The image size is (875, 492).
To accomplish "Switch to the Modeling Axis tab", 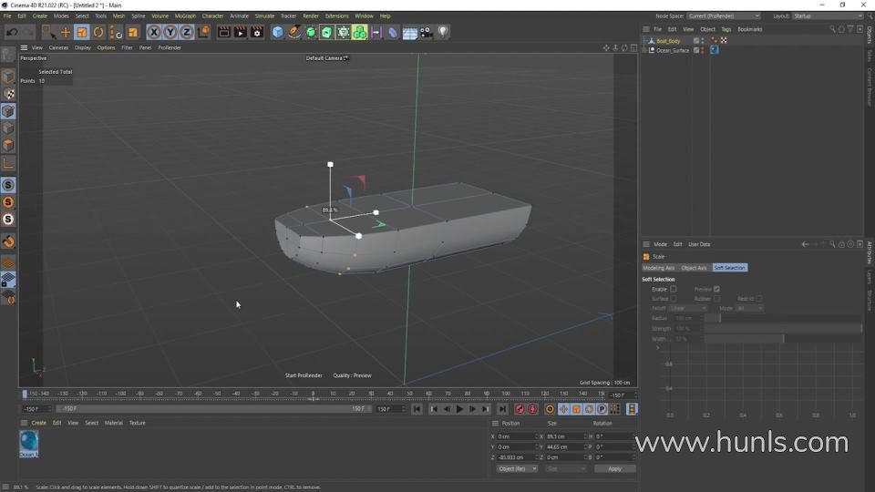I will tap(659, 268).
